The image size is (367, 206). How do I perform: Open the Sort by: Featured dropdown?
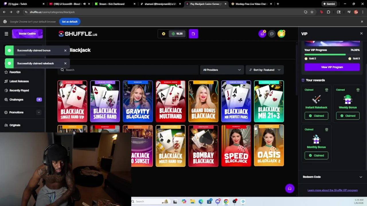coord(265,70)
